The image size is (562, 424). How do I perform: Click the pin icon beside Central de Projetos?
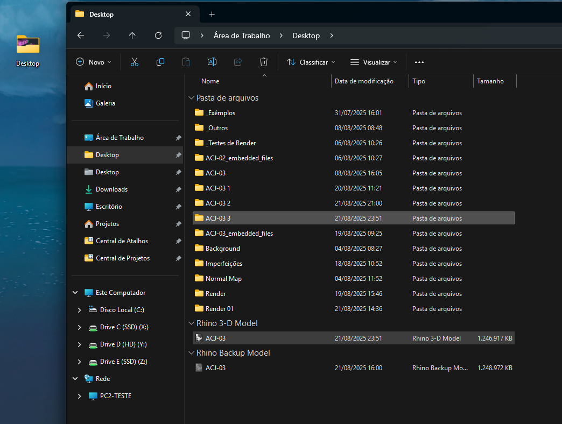[x=179, y=258]
